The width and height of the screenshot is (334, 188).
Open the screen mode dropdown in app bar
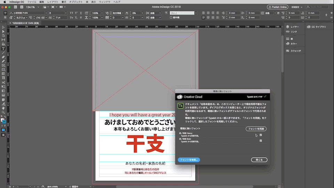pos(54,7)
